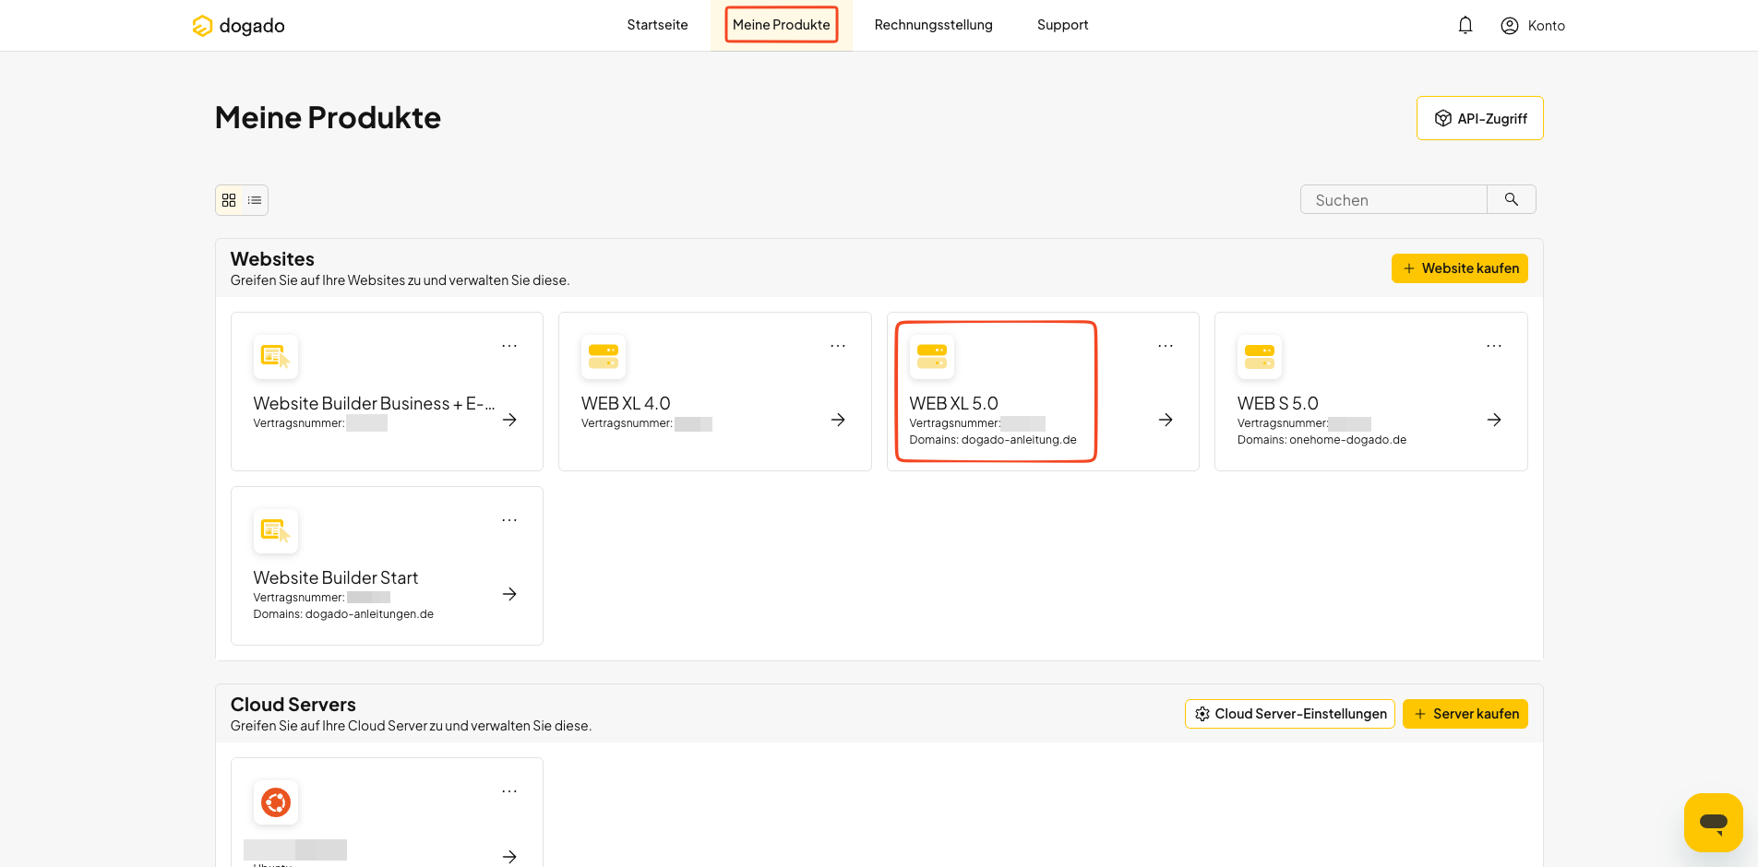1758x867 pixels.
Task: Open the Konto account menu
Action: pyautogui.click(x=1533, y=26)
